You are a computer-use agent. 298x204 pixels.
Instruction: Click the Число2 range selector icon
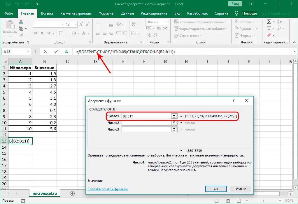pyautogui.click(x=174, y=123)
